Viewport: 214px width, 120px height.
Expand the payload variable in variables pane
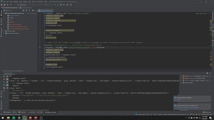pyautogui.click(x=181, y=76)
